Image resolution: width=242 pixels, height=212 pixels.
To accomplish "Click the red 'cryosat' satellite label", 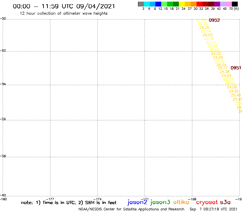I will coord(207,203).
